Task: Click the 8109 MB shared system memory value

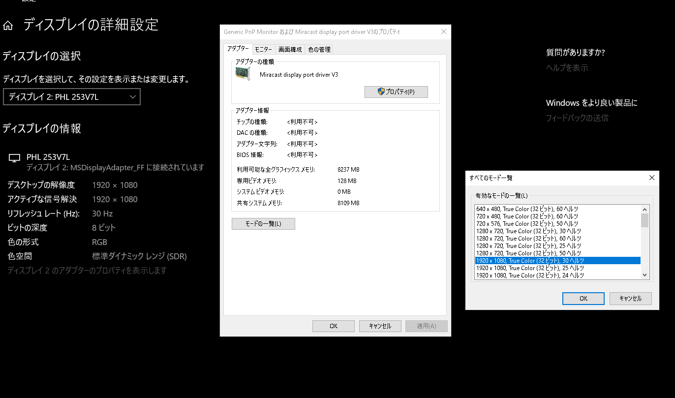Action: [x=348, y=203]
